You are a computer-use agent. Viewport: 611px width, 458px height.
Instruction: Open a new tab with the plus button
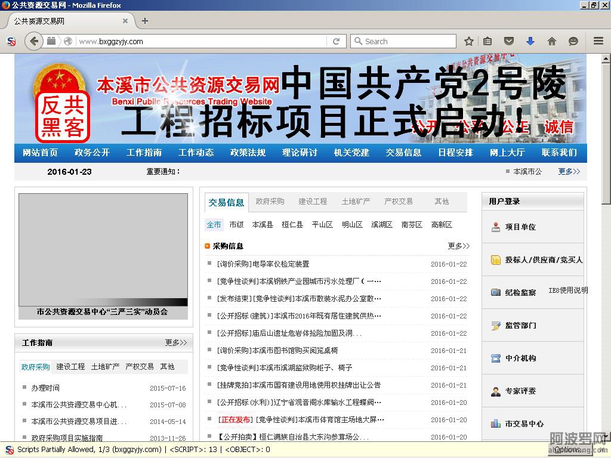point(144,21)
